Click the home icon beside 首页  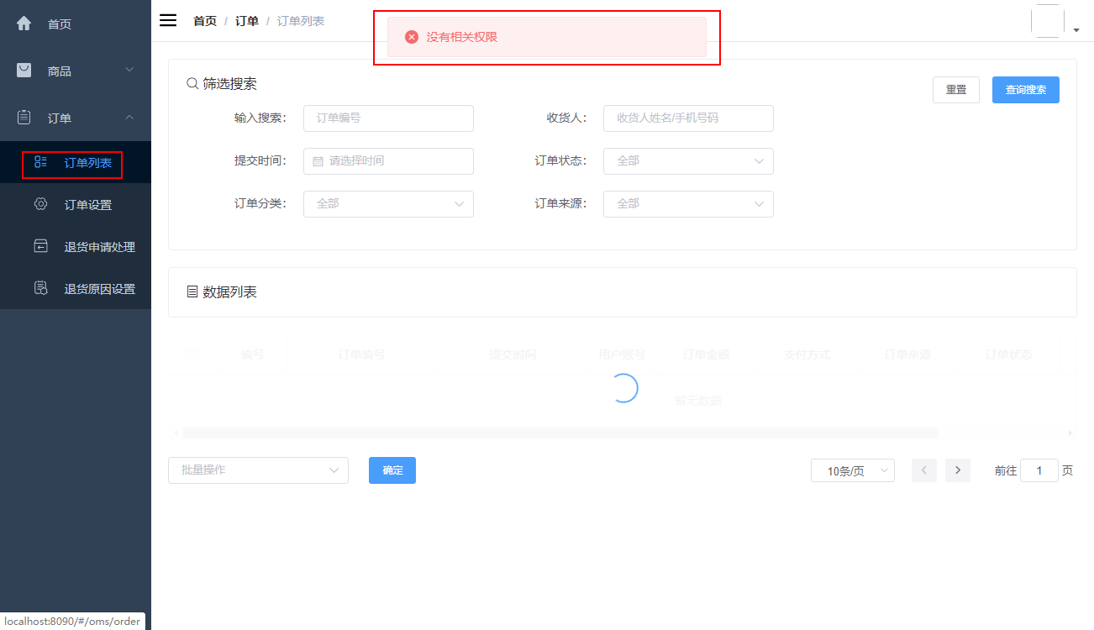[24, 24]
